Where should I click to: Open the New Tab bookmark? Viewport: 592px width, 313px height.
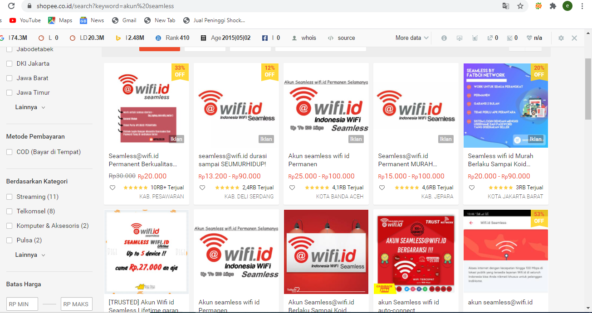[x=160, y=20]
